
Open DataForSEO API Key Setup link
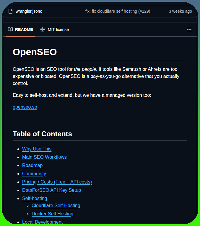[51, 190]
